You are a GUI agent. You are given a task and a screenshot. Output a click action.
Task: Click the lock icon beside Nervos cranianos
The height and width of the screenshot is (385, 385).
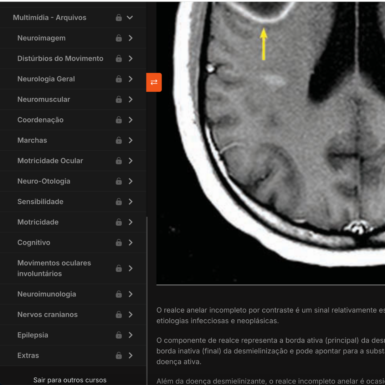coord(119,314)
